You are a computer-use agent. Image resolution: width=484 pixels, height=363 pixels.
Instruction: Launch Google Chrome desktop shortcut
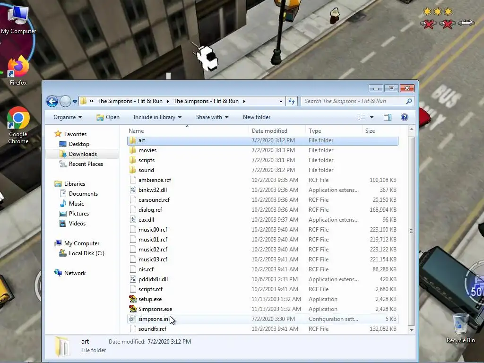click(18, 125)
